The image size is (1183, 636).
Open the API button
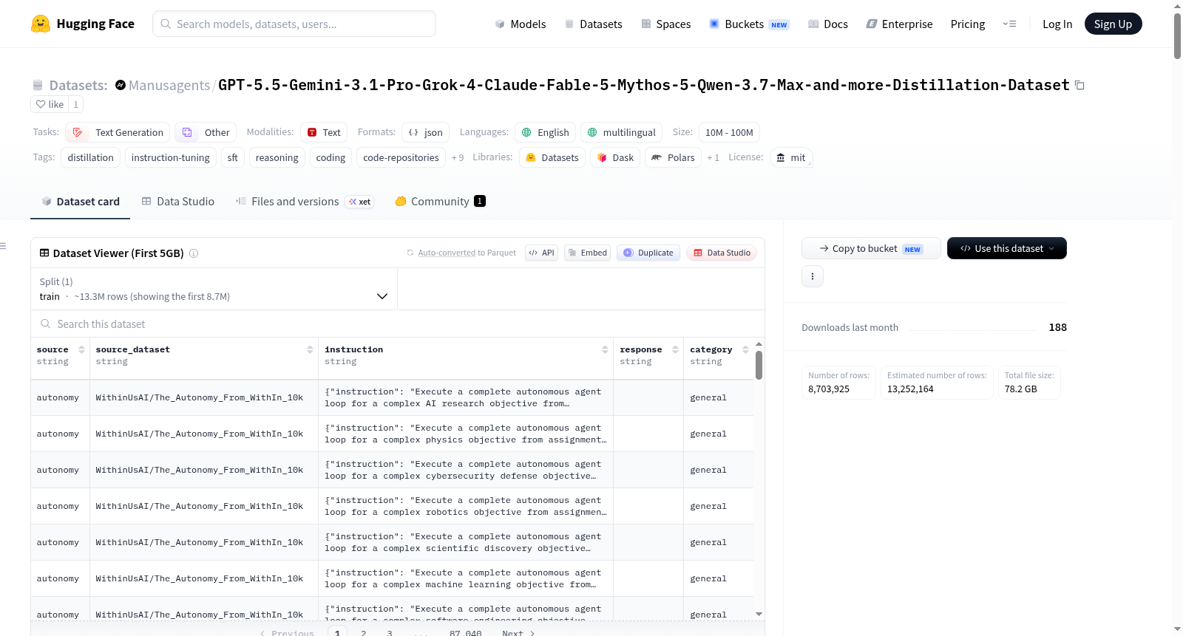[x=541, y=253]
